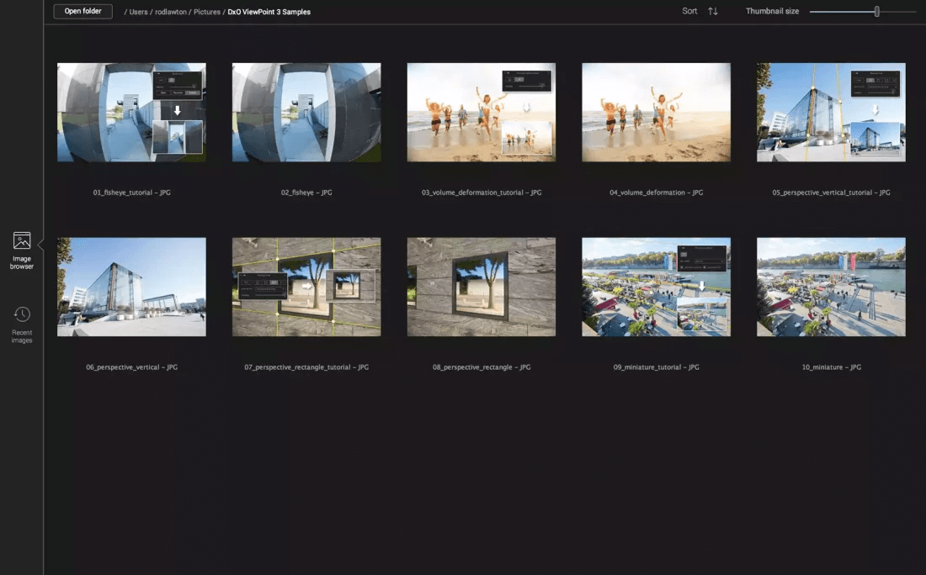The width and height of the screenshot is (926, 575).
Task: Select the 04_volume_deformation thumbnail
Action: click(656, 112)
